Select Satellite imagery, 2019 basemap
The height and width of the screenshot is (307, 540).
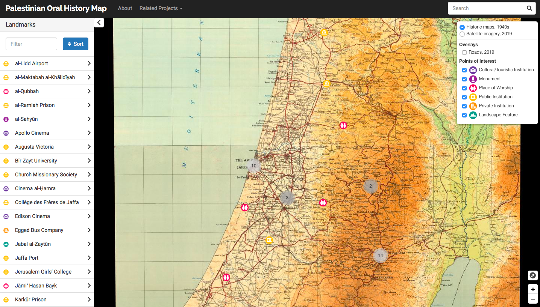[462, 34]
